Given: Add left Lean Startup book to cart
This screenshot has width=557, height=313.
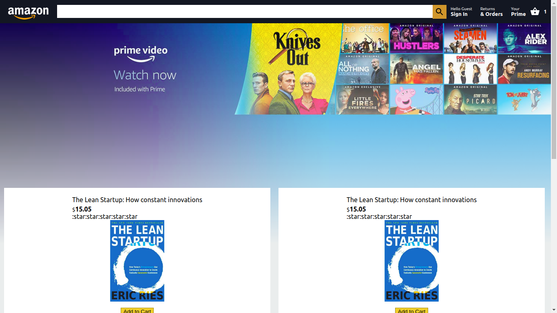Looking at the screenshot, I should pyautogui.click(x=137, y=311).
